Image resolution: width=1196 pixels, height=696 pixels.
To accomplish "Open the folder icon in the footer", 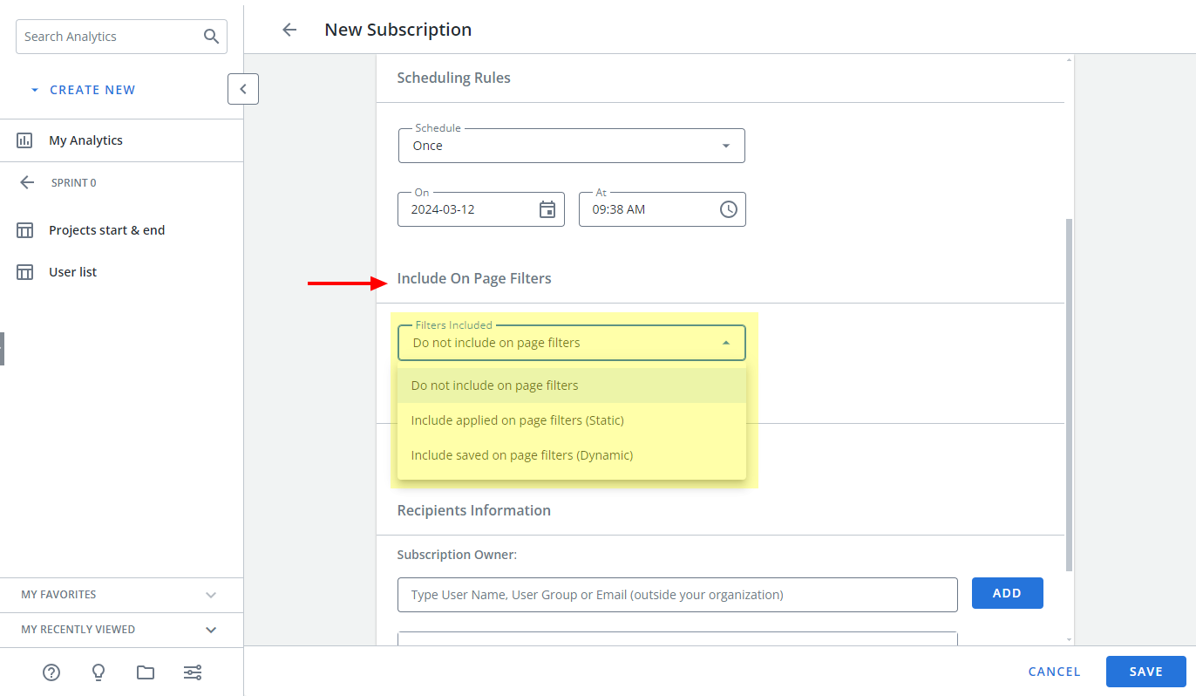I will (x=145, y=672).
